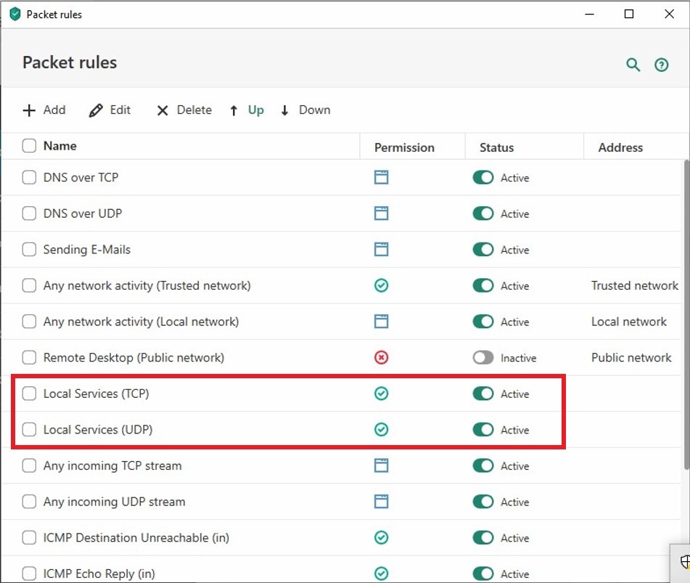Open help via question mark icon

click(x=661, y=65)
